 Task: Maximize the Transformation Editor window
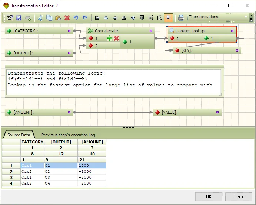click(x=230, y=6)
